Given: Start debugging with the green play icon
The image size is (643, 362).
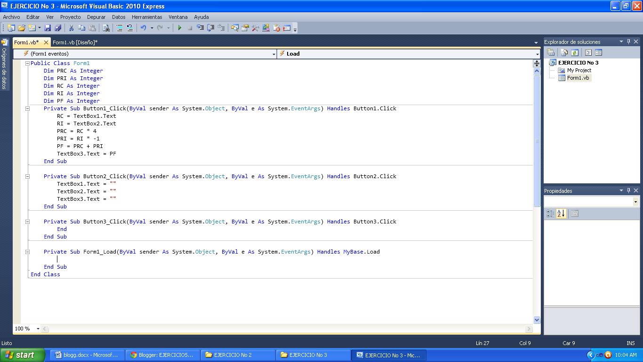Looking at the screenshot, I should 180,28.
